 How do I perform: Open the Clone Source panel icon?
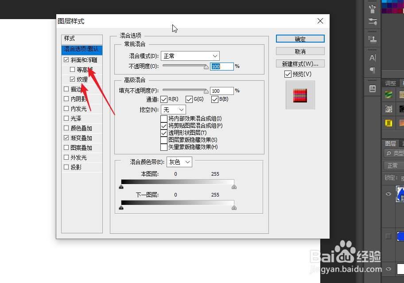click(372, 39)
